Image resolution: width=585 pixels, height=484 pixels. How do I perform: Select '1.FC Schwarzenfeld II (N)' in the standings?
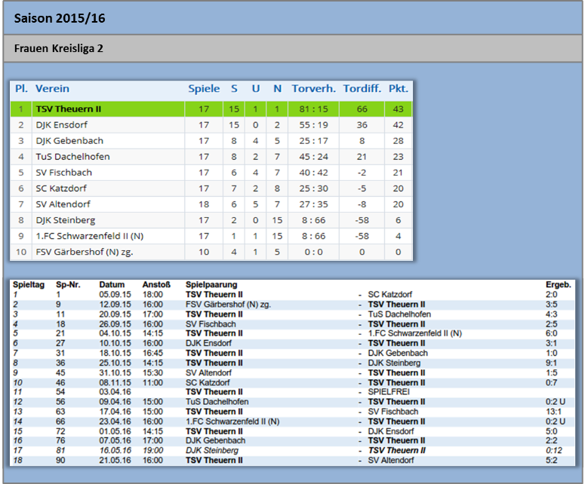pos(90,236)
